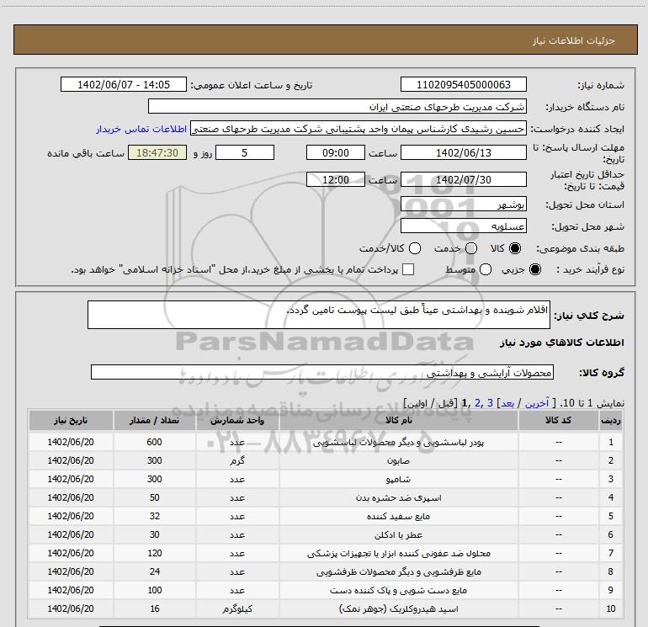
Task: Jump to the آخرین (last) page link
Action: (x=537, y=403)
